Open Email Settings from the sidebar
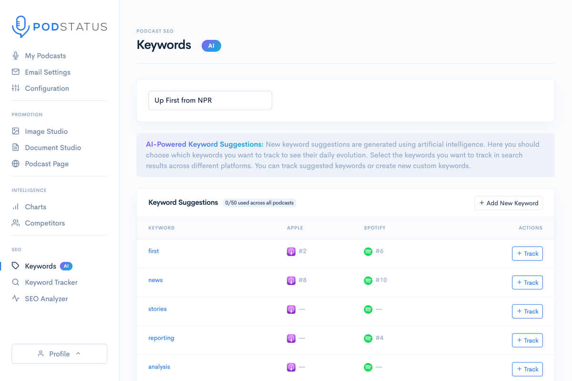This screenshot has height=381, width=572. [16, 72]
